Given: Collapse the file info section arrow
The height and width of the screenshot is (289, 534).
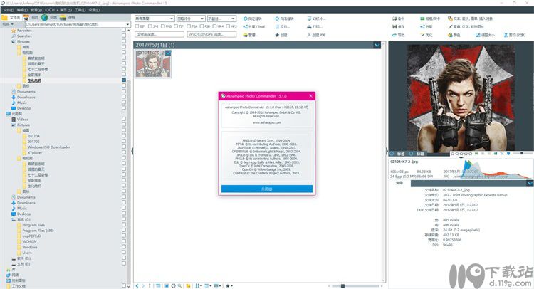Looking at the screenshot, I should 530,184.
